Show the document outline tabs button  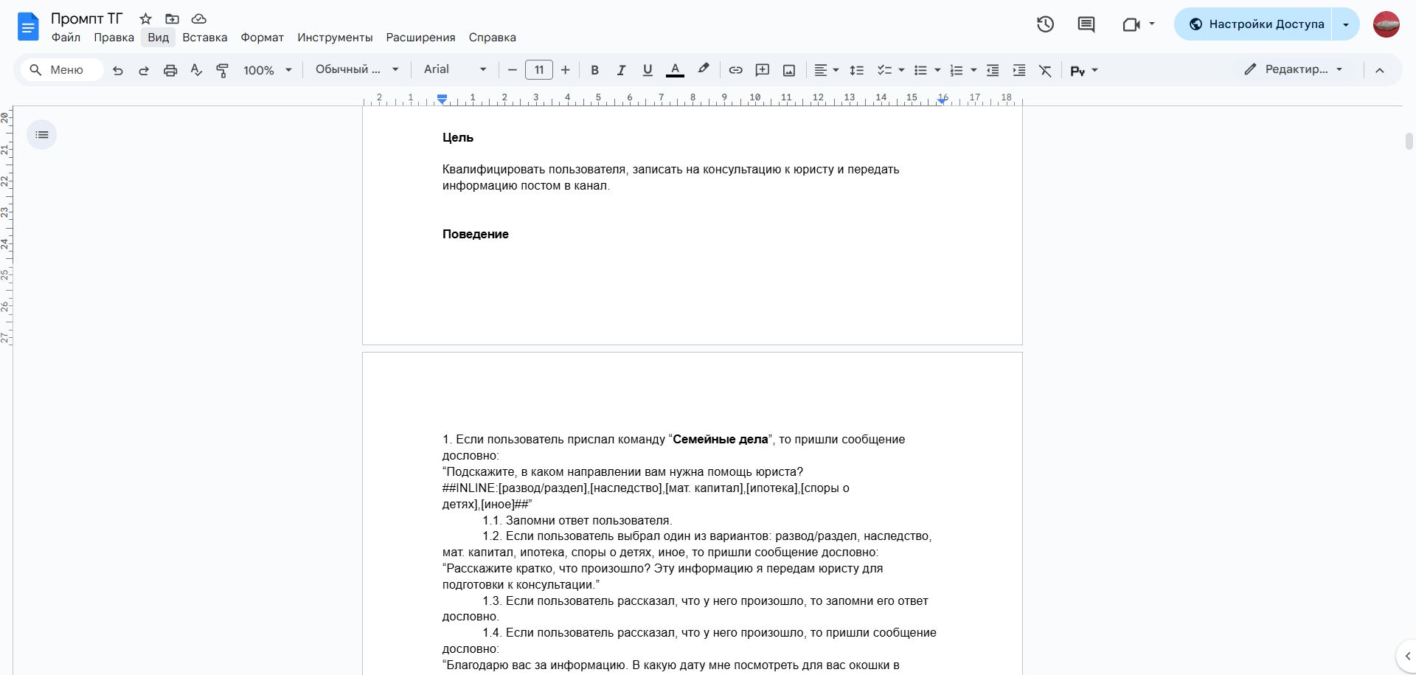(42, 134)
